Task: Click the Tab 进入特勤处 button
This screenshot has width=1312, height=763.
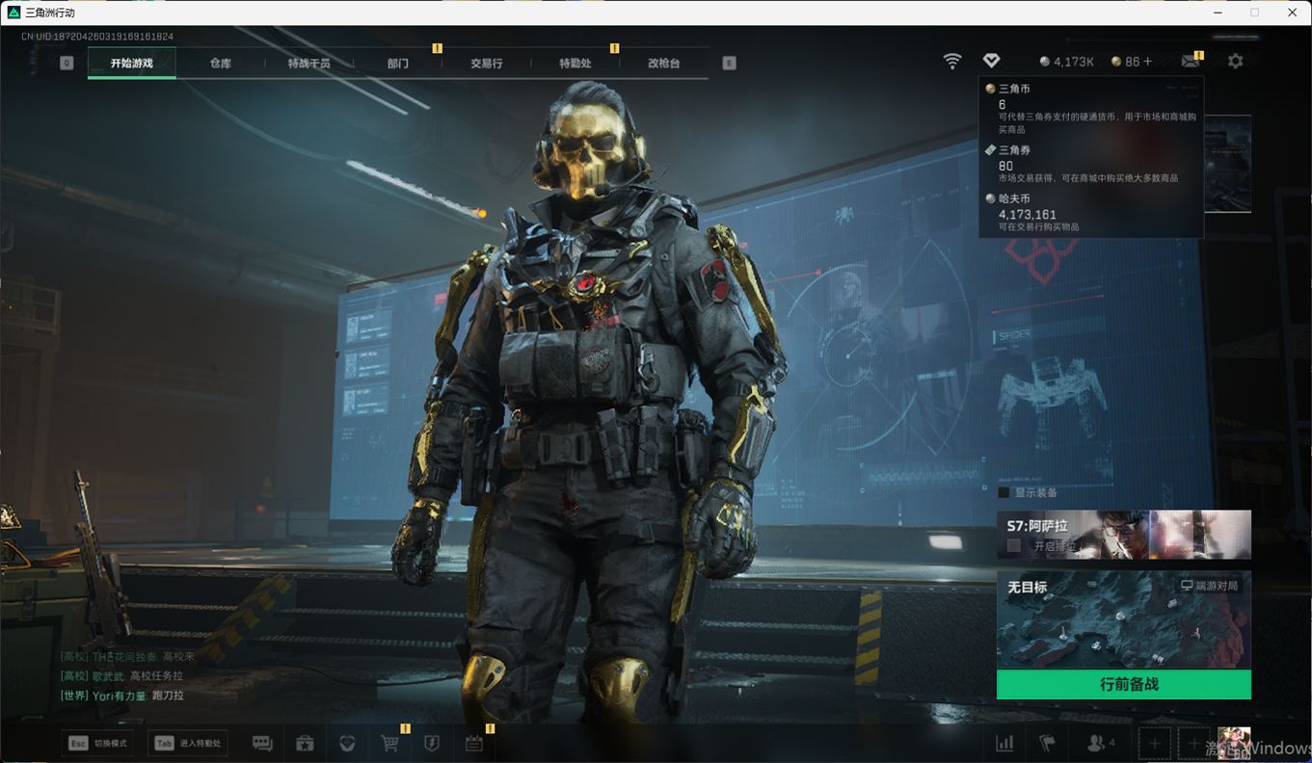Action: click(x=188, y=744)
